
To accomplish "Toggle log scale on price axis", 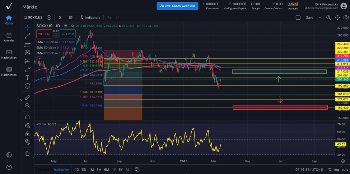I will tap(337, 170).
